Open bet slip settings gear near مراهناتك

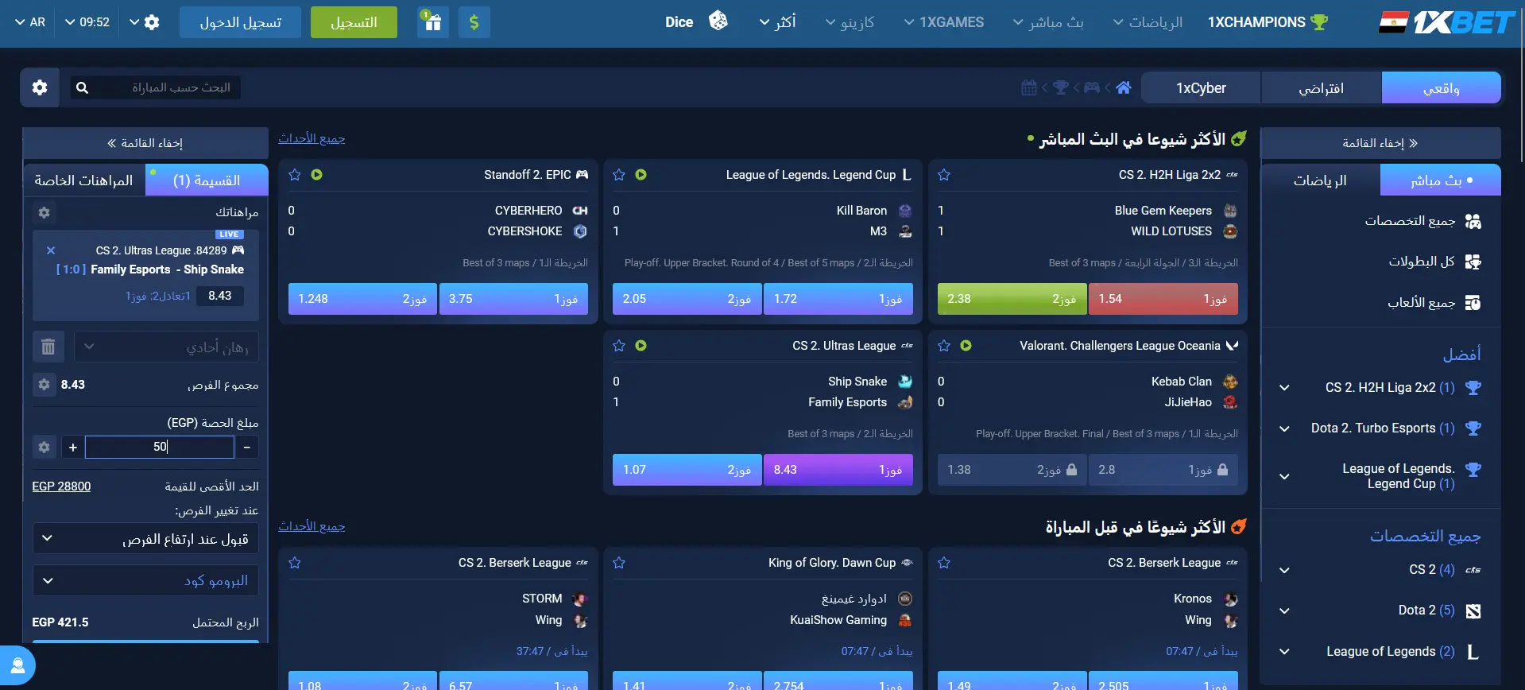pos(45,212)
